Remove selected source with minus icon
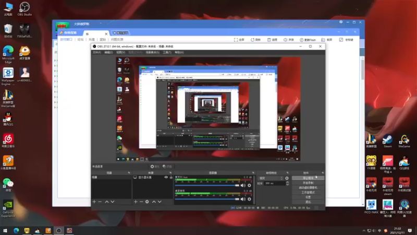The width and height of the screenshot is (417, 235). (141, 202)
